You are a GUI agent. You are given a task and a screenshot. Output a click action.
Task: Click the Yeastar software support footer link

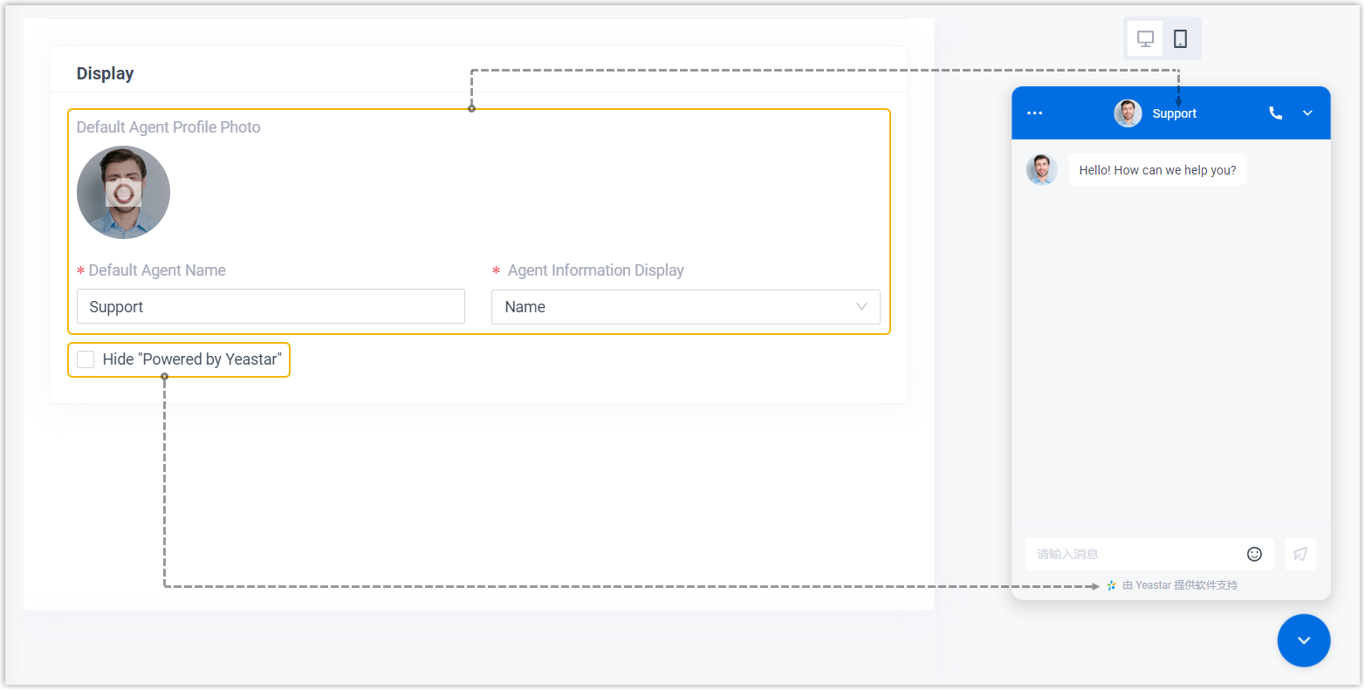pos(1180,585)
